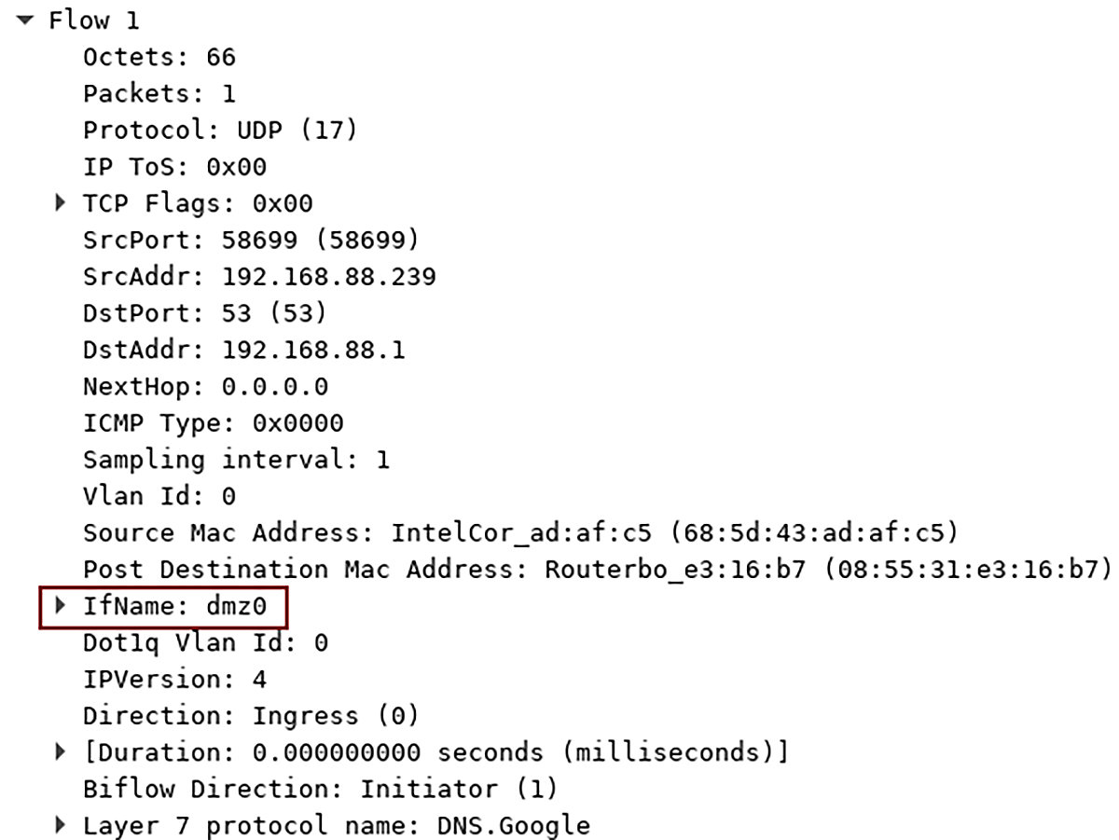Select the SrcAddr 192.168.88.239 row
The image size is (1119, 840).
[x=259, y=276]
